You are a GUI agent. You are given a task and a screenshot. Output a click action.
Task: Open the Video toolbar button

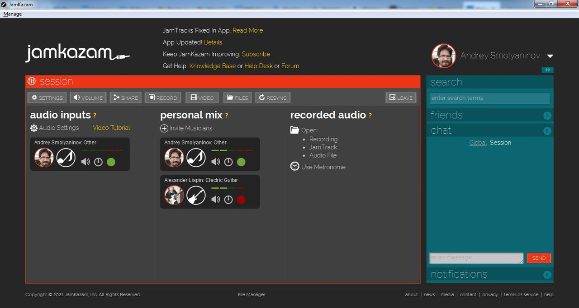click(202, 98)
